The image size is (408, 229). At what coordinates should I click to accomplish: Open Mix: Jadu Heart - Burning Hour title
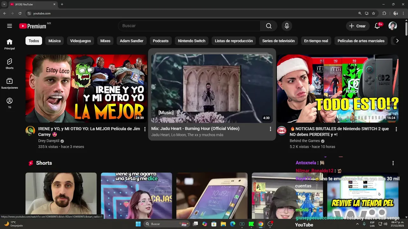(x=195, y=128)
